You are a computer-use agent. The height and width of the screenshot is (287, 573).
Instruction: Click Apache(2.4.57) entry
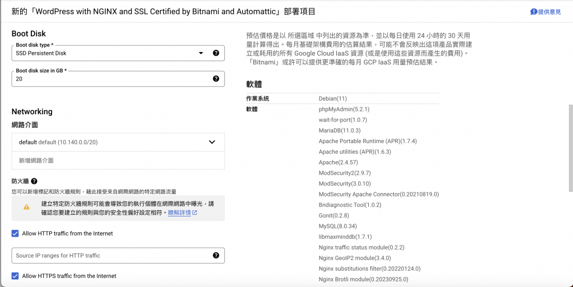pyautogui.click(x=339, y=162)
